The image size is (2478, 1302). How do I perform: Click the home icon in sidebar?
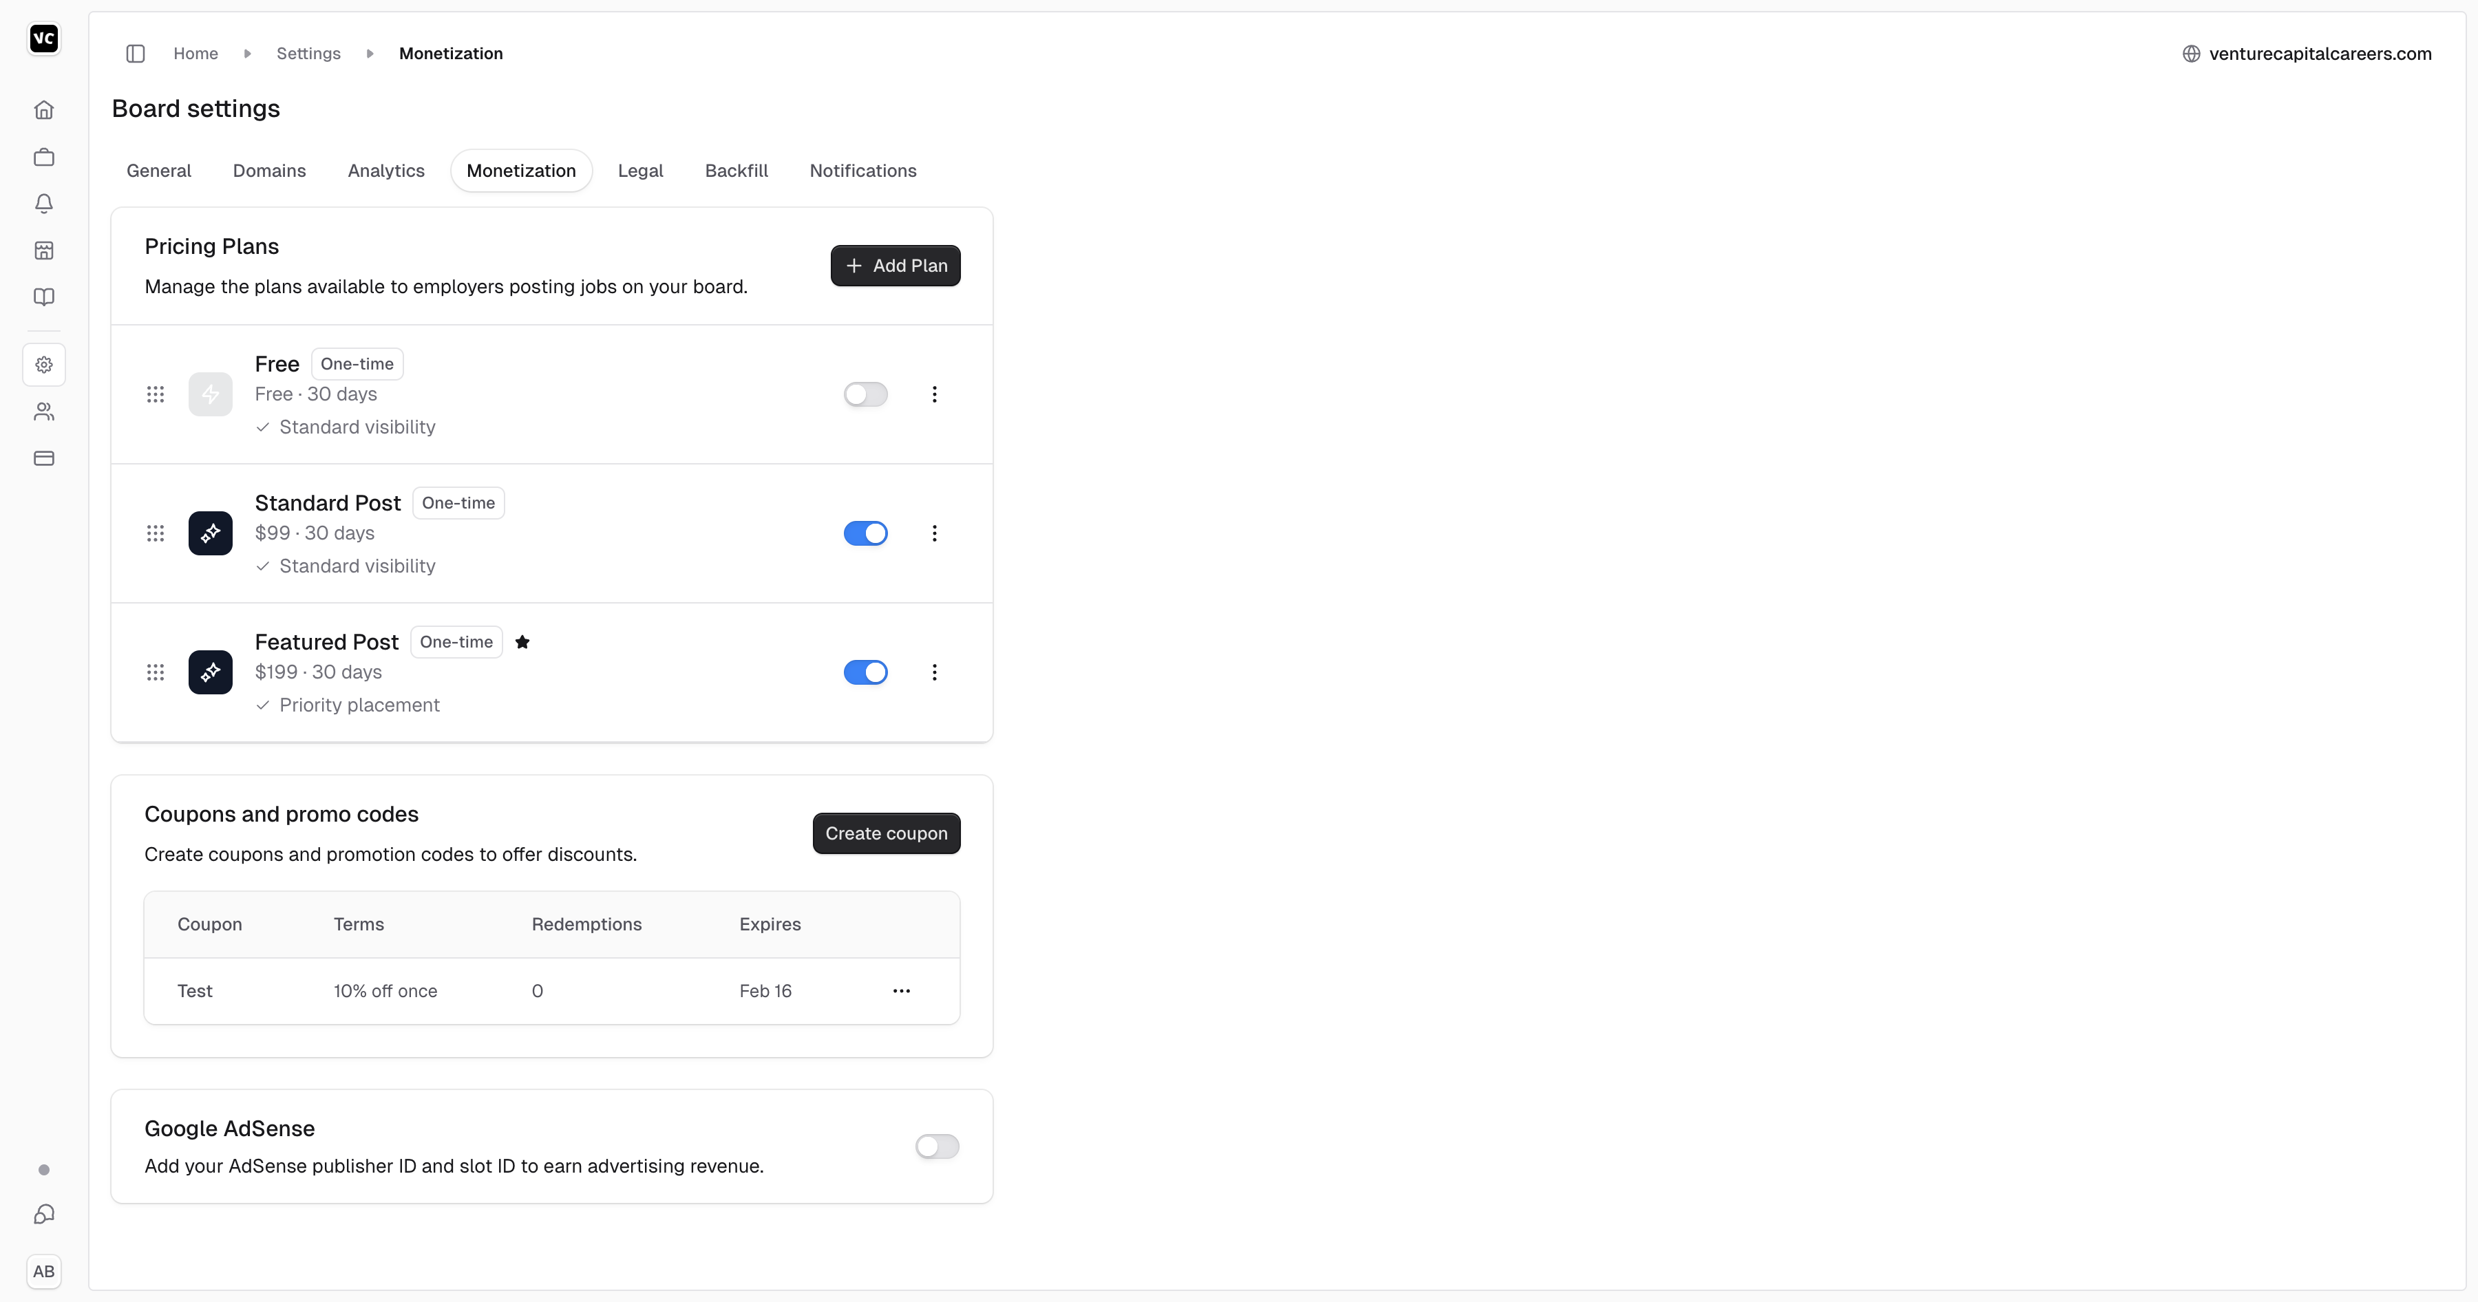point(44,111)
